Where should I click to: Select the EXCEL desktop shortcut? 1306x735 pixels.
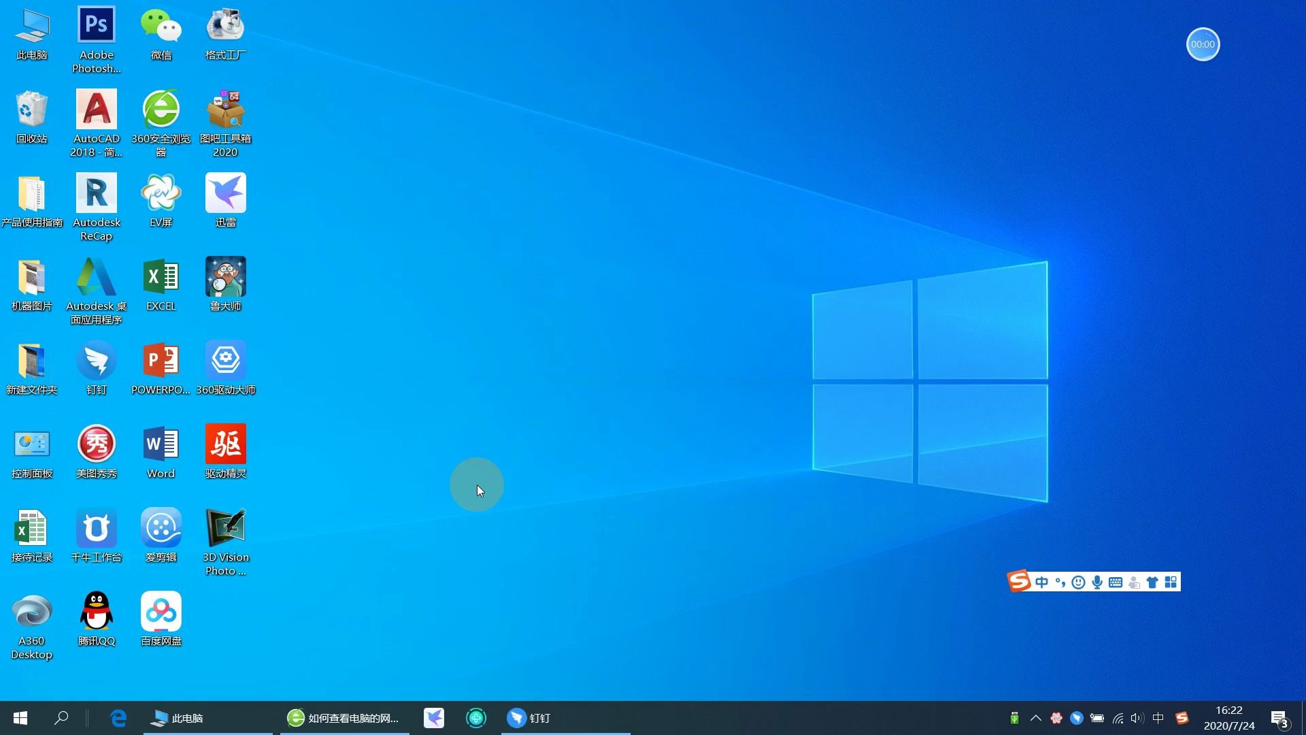[x=161, y=285]
